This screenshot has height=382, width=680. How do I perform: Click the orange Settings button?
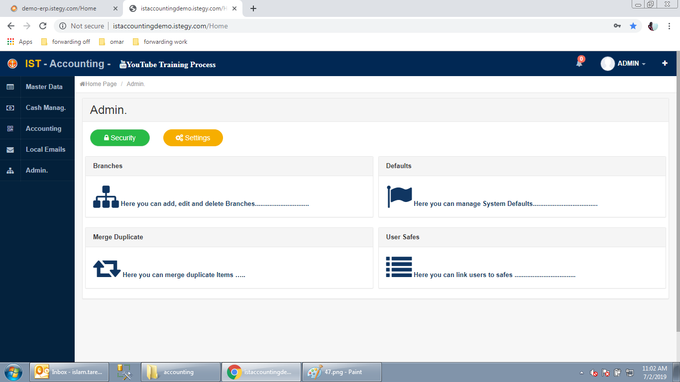pos(193,138)
